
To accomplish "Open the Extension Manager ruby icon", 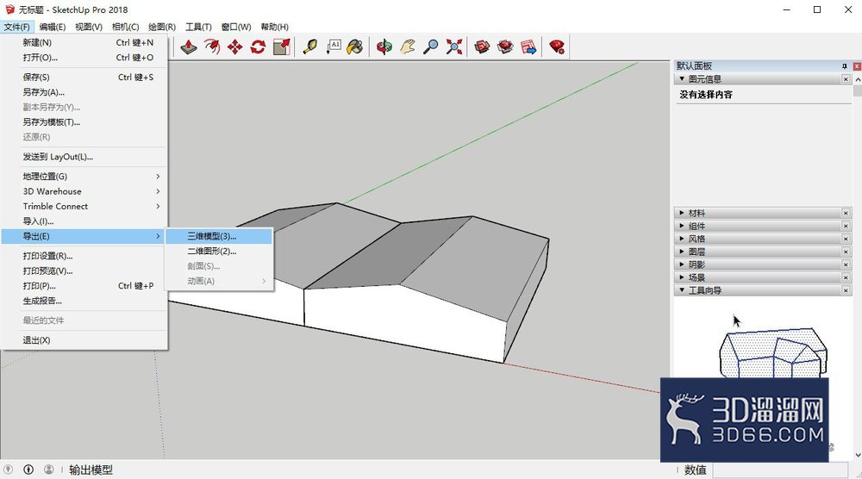I will [557, 47].
